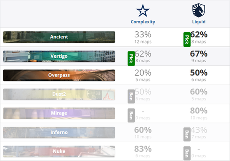This screenshot has height=161, width=230.
Task: Select the Dust2 map banner
Action: 59,94
